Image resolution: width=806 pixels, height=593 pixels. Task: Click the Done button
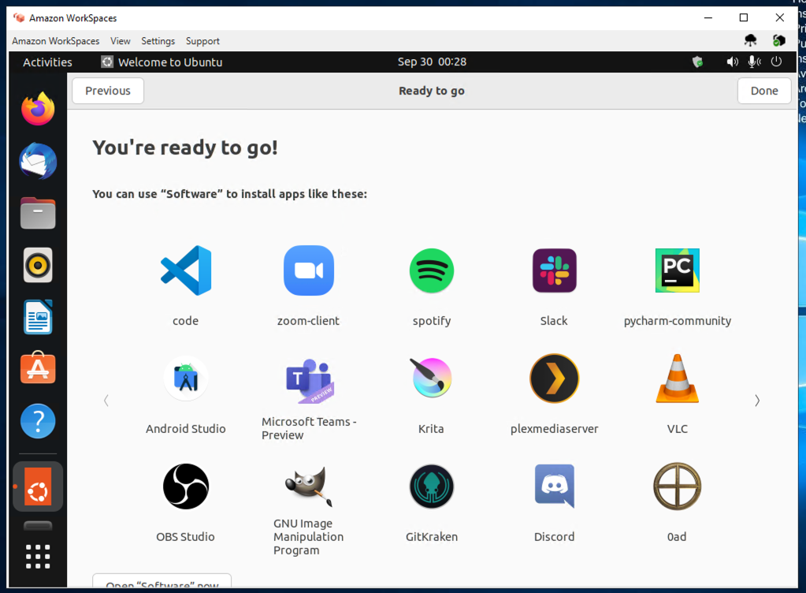(x=763, y=90)
